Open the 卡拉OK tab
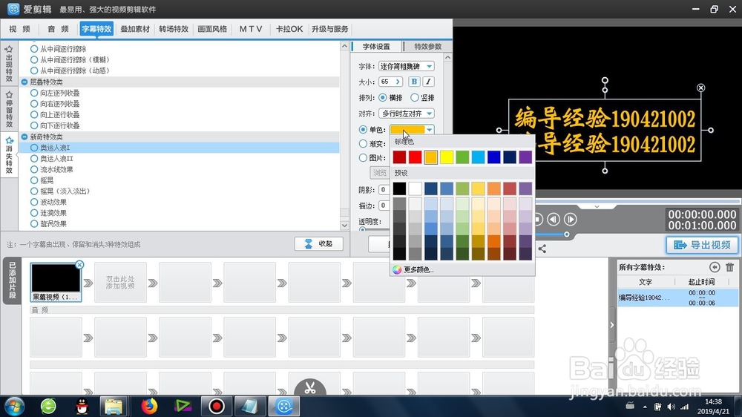The image size is (742, 417). tap(289, 29)
